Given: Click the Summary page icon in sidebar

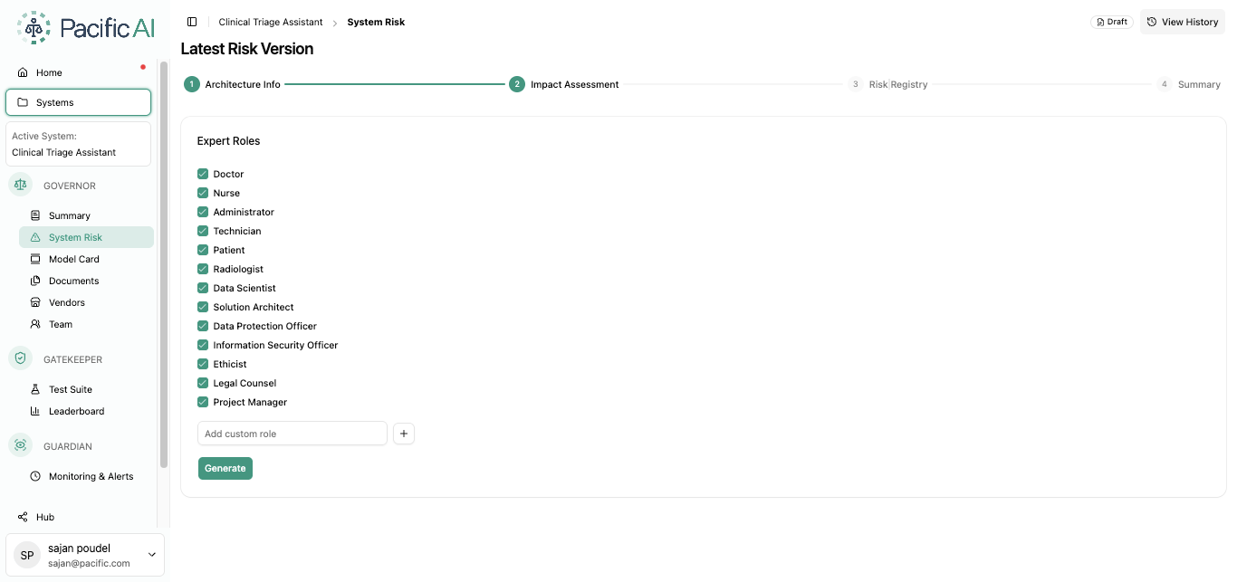Looking at the screenshot, I should 35,215.
